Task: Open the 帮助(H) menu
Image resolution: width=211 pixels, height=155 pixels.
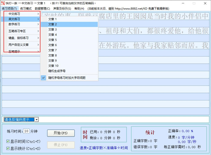Action: point(79,8)
